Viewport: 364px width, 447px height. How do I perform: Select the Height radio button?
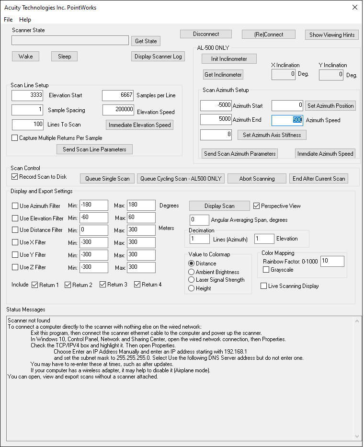192,288
